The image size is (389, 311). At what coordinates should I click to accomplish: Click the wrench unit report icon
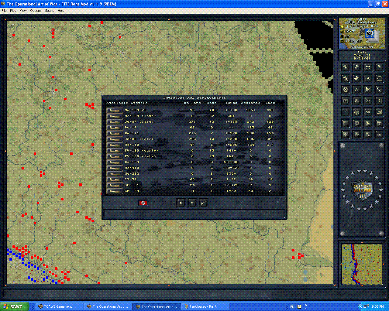pos(368,134)
